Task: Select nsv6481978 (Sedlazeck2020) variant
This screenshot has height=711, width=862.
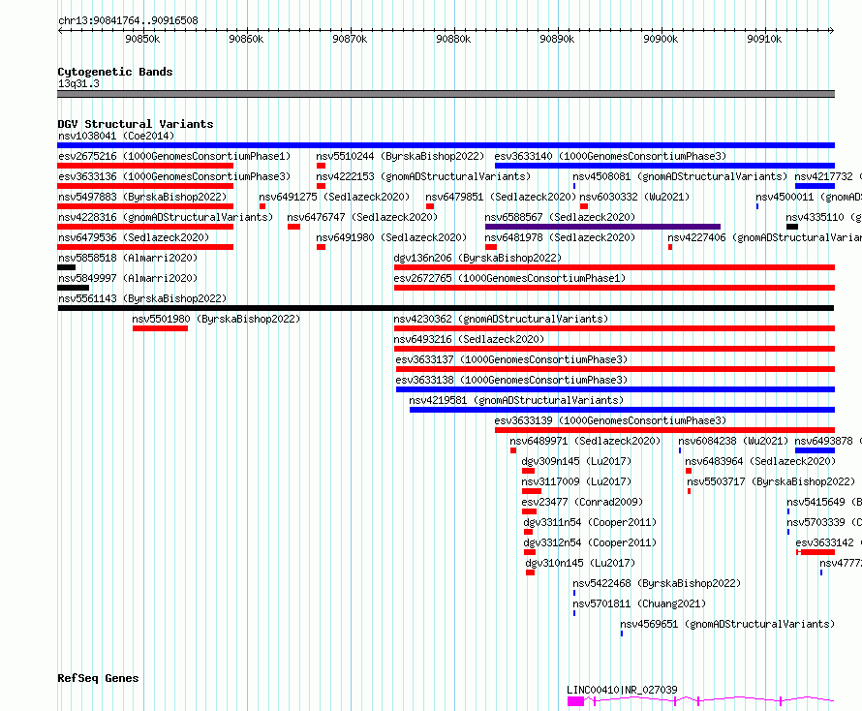Action: point(560,237)
